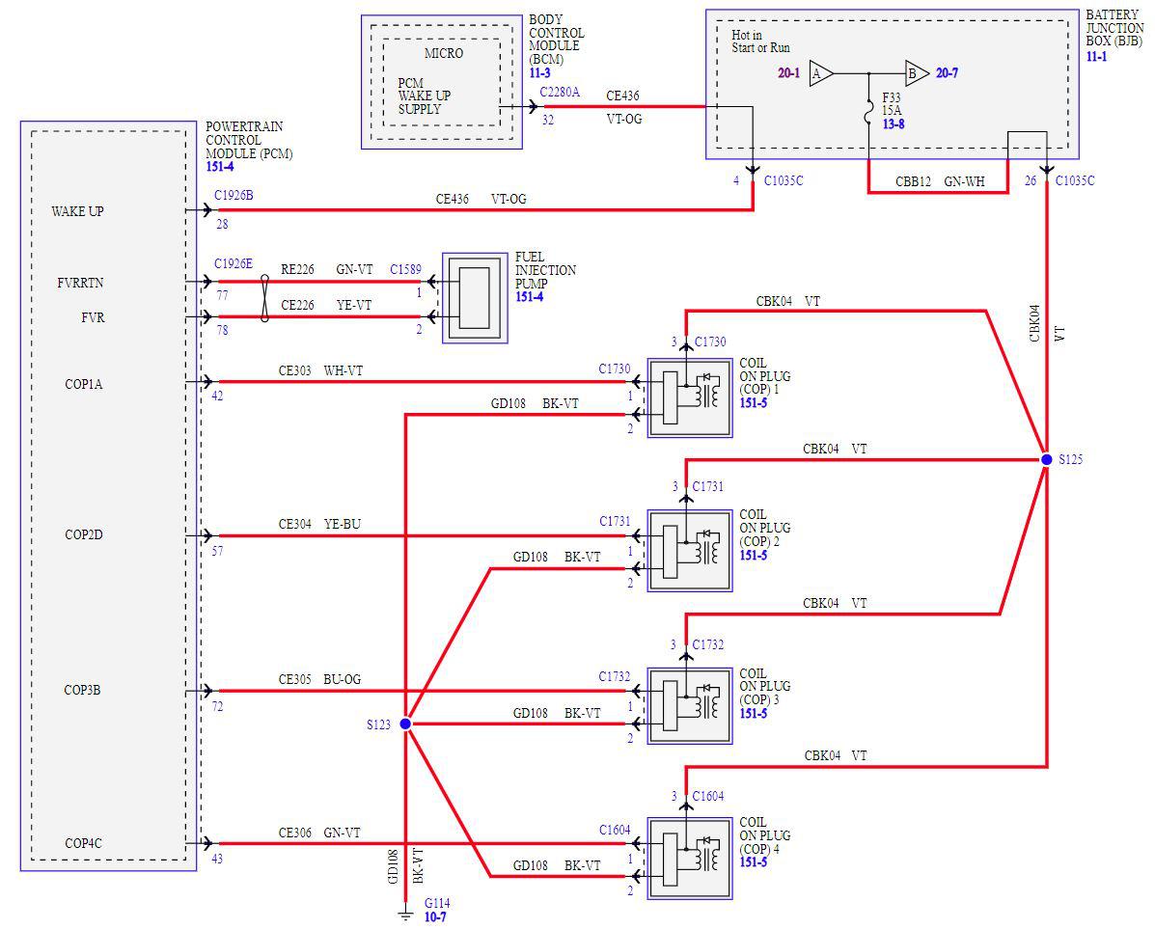Follow the 20-7 page reference link

tap(948, 73)
